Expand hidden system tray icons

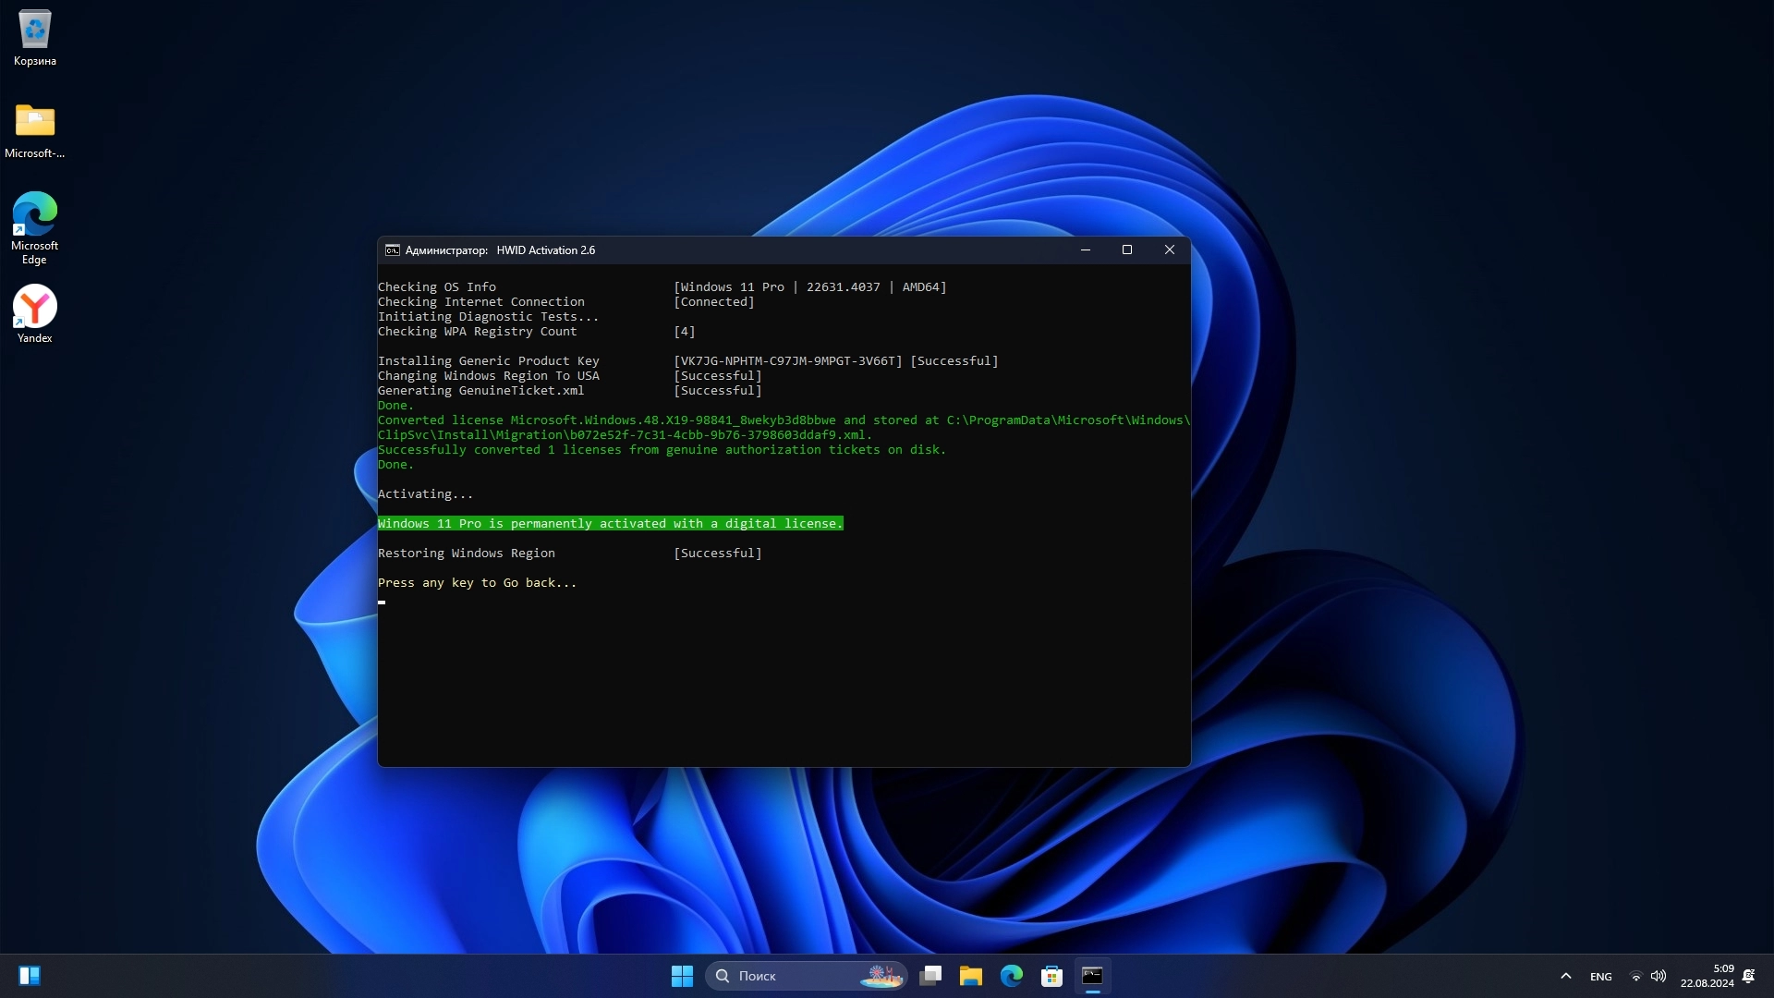point(1565,976)
